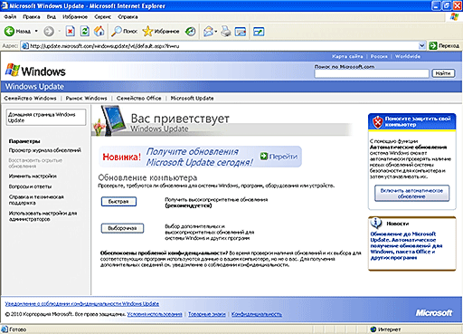Click the Worldwide link in top bar
The image size is (463, 334).
click(x=408, y=56)
